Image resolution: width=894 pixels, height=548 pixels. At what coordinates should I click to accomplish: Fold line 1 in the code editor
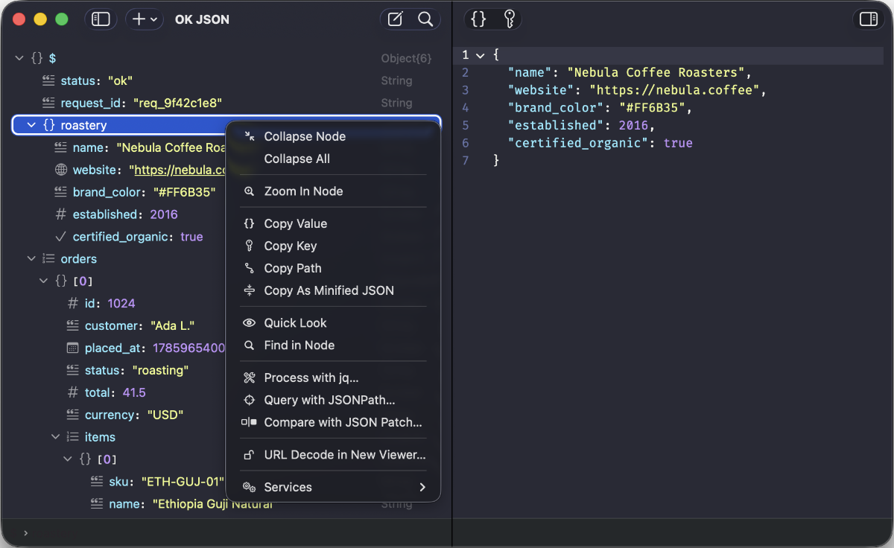(481, 55)
